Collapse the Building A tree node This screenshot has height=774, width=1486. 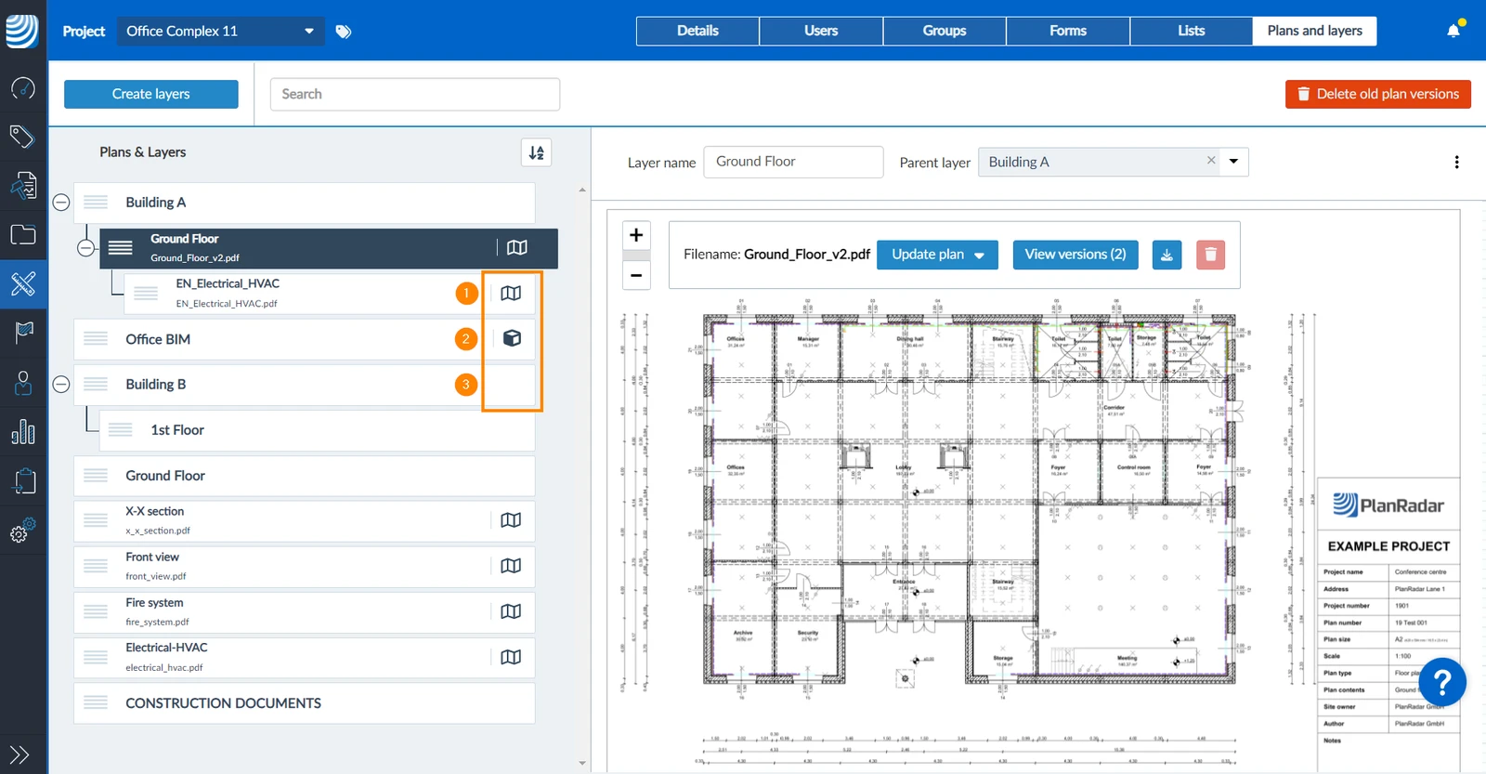click(x=61, y=203)
